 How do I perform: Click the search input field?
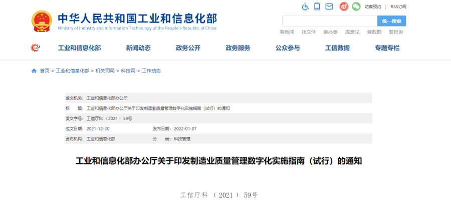coord(329,21)
